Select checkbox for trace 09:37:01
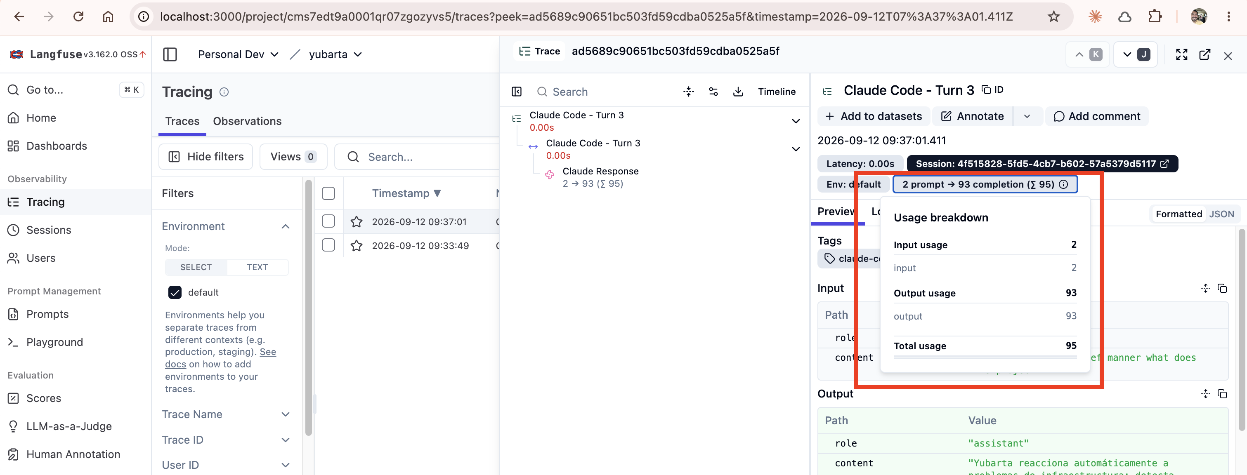 pos(328,221)
